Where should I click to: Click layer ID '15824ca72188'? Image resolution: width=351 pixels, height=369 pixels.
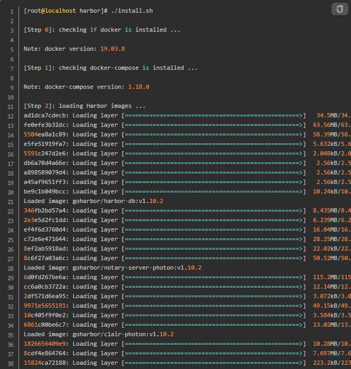[45, 363]
